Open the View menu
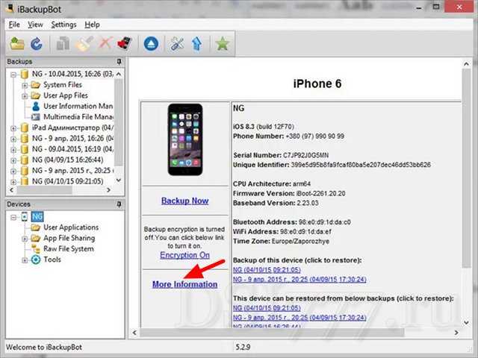The height and width of the screenshot is (358, 478). [35, 25]
